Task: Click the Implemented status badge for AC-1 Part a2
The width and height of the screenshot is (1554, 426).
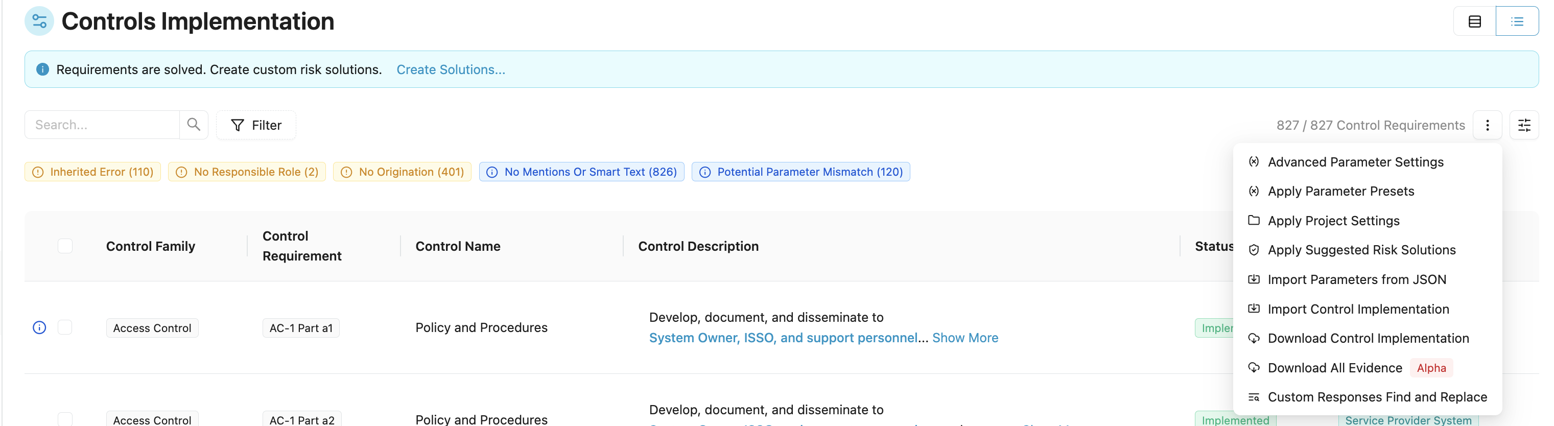Action: pos(1235,419)
